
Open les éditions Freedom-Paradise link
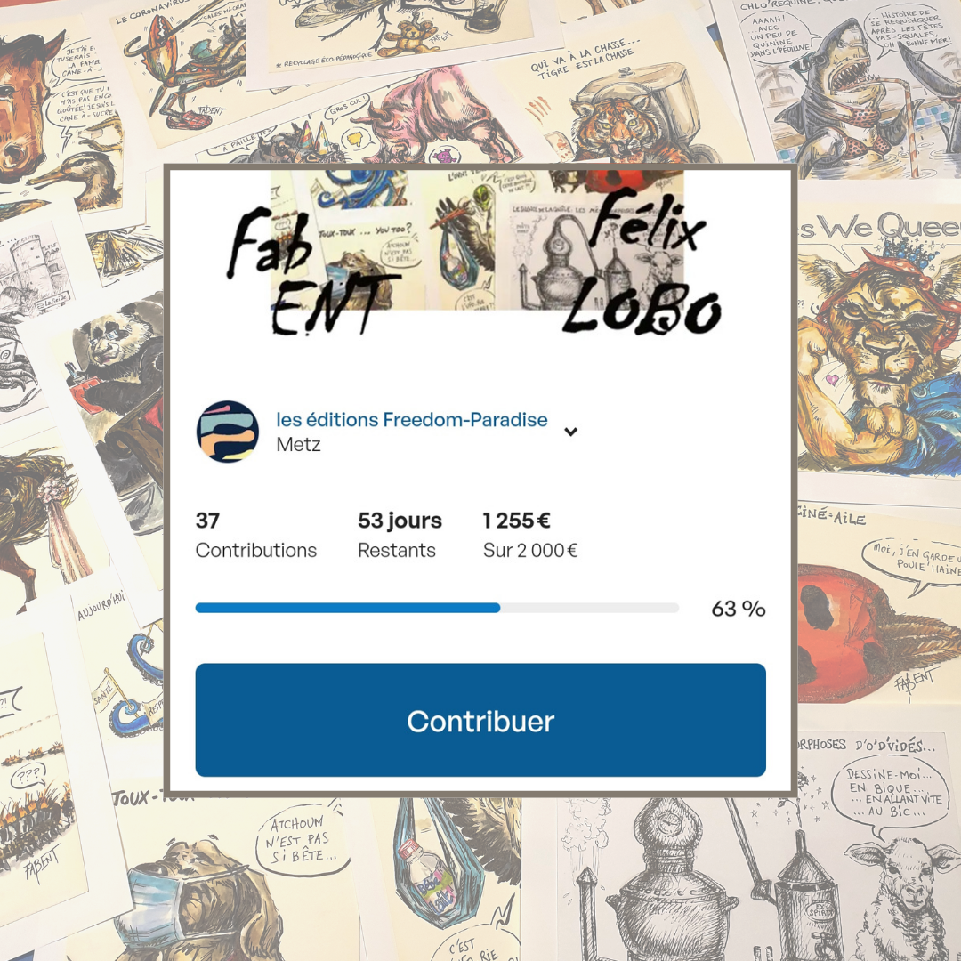pyautogui.click(x=412, y=420)
